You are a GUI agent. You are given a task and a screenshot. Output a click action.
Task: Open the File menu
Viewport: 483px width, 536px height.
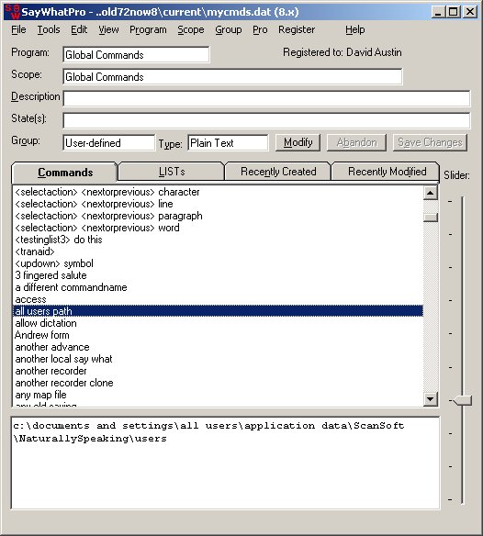click(x=18, y=29)
